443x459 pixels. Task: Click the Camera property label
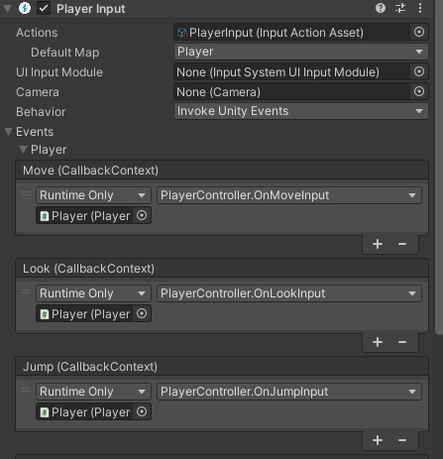pos(38,92)
